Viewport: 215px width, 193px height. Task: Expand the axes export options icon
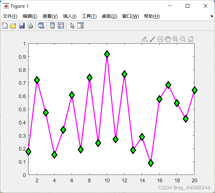point(145,39)
